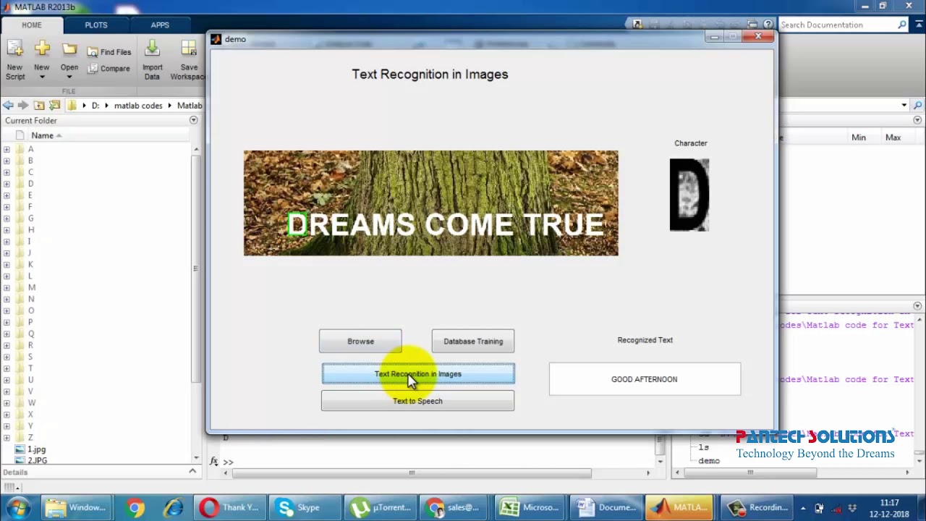This screenshot has height=521, width=926.
Task: Click the Min column header in Workspace
Action: 859,137
